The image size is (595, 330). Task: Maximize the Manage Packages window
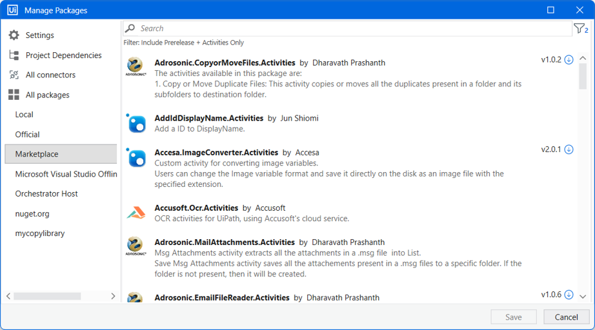550,10
